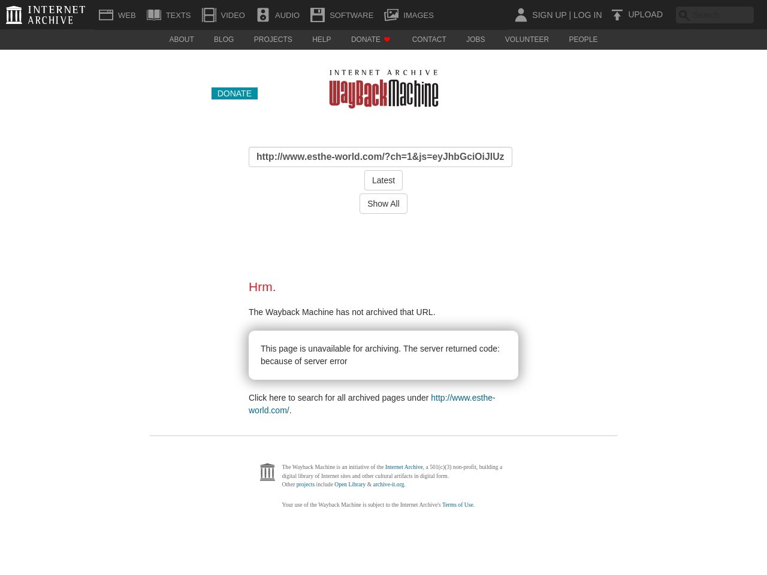Click the user avatar icon
Viewport: 767px width, 575px height.
coord(521,15)
